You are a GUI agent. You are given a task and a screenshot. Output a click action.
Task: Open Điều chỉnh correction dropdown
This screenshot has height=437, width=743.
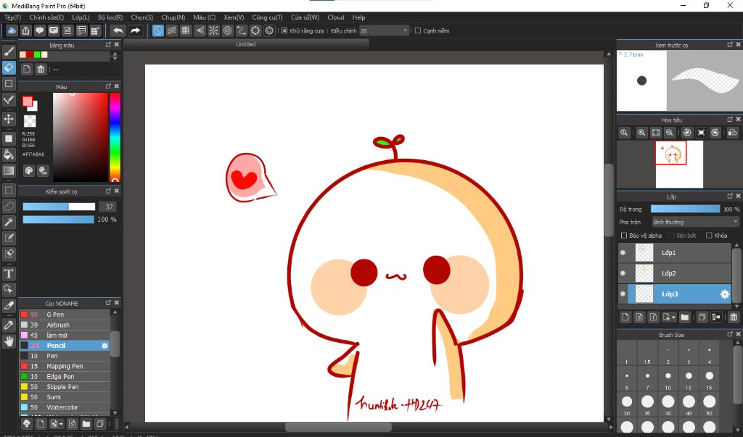[384, 30]
